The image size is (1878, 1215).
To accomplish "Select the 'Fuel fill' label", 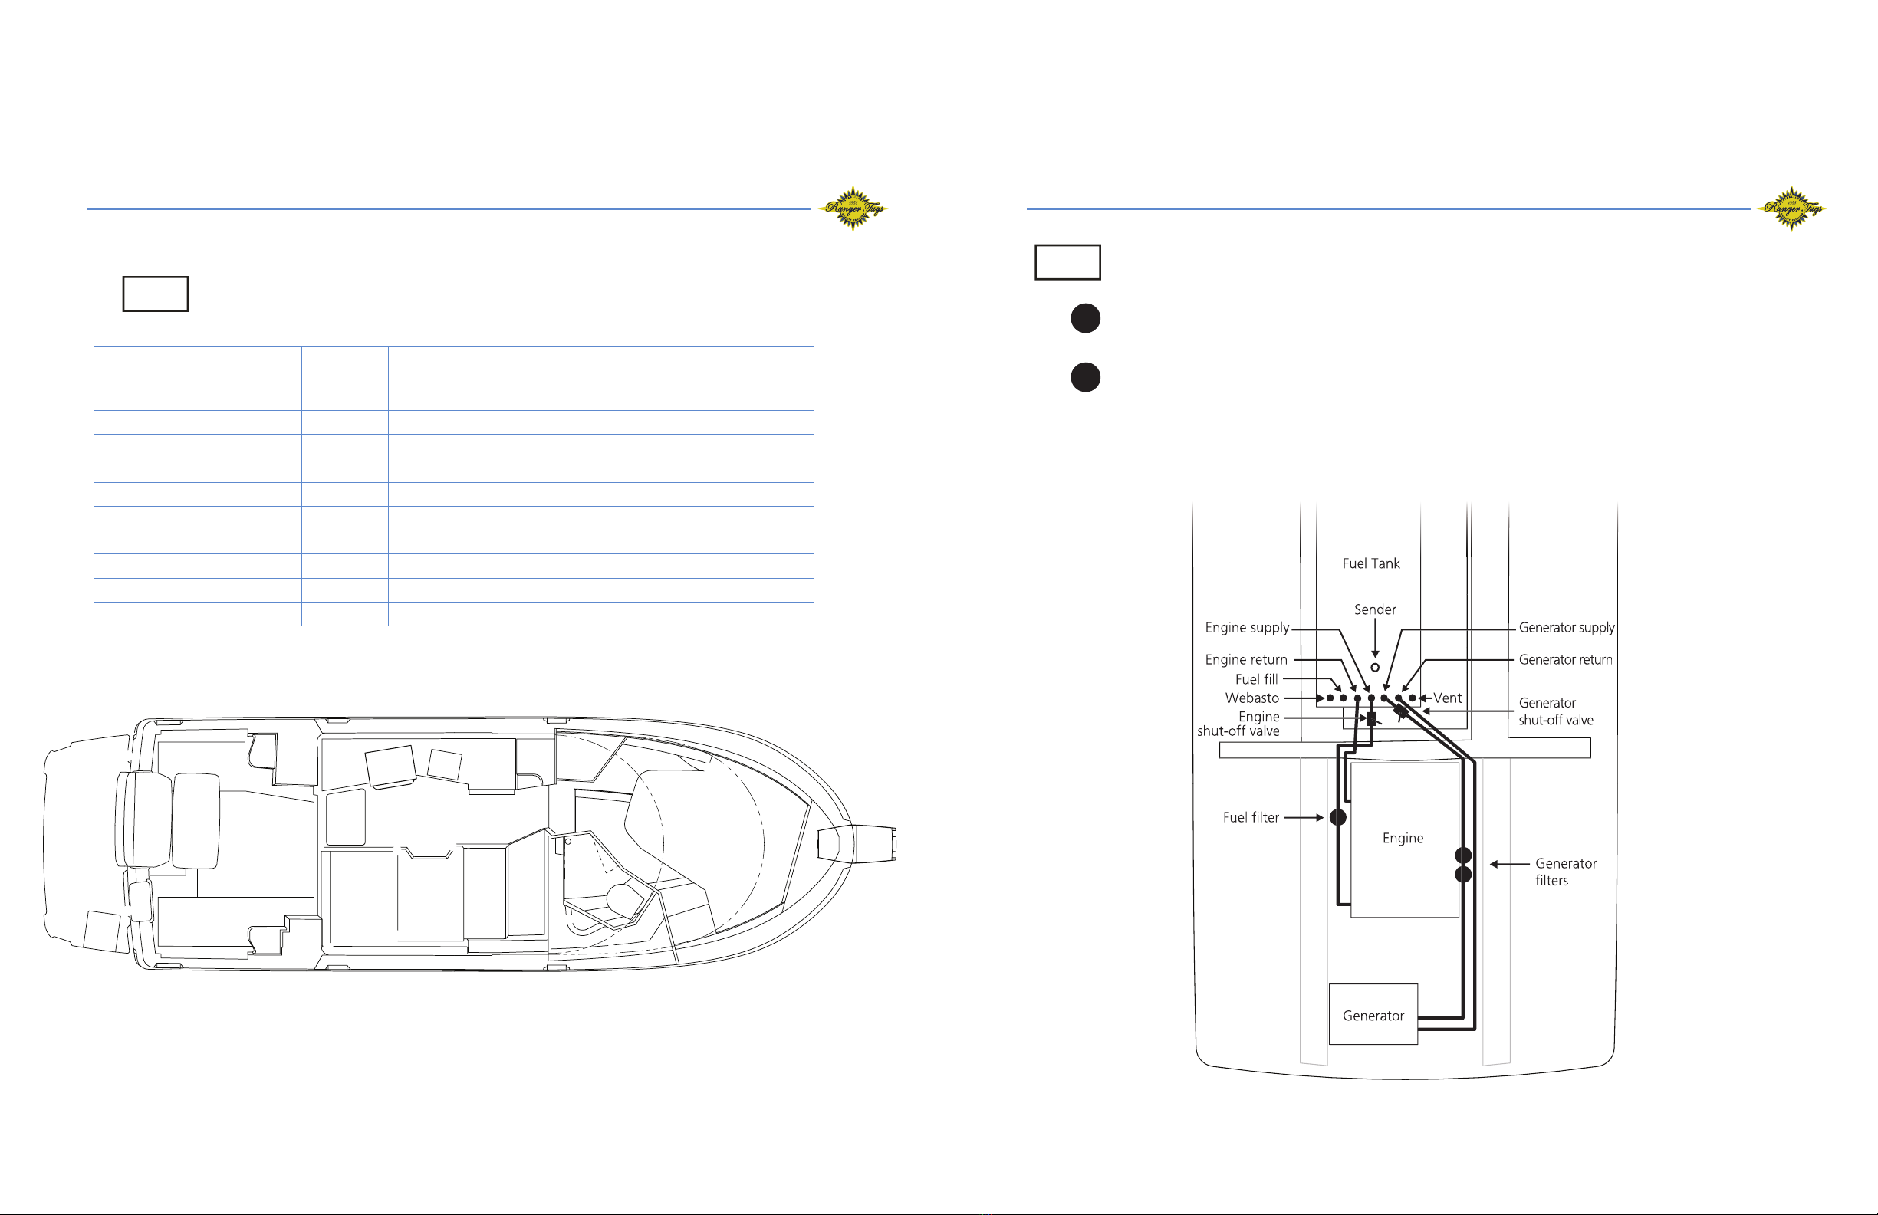I will pos(1256,679).
